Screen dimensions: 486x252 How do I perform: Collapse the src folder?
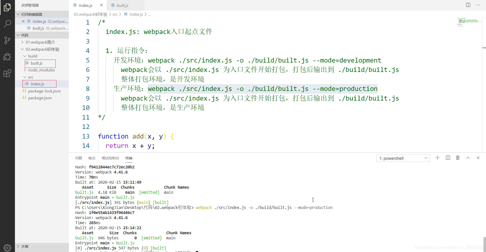[x=42, y=77]
